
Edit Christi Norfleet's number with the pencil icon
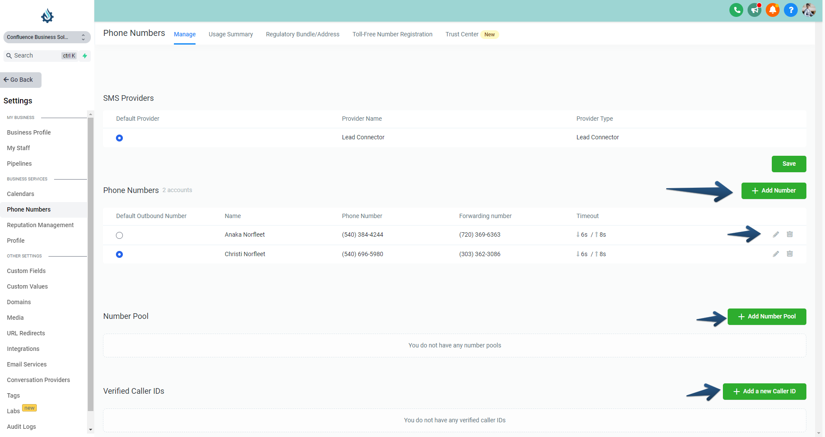pos(776,254)
